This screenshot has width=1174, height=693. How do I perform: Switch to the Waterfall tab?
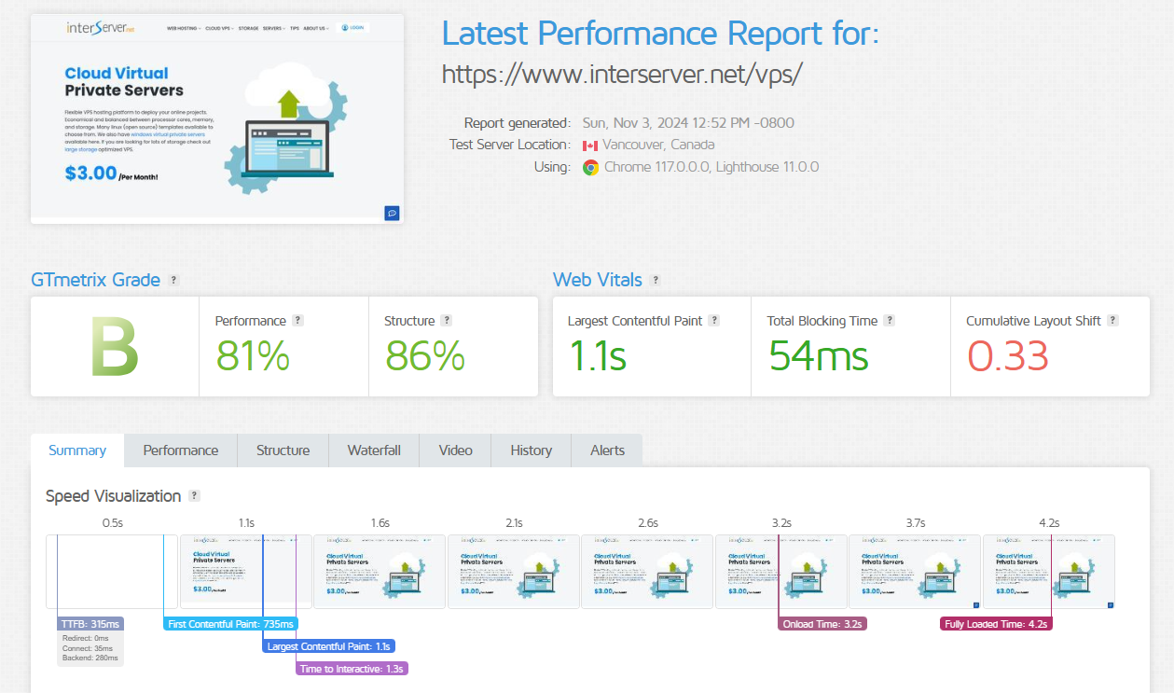373,450
